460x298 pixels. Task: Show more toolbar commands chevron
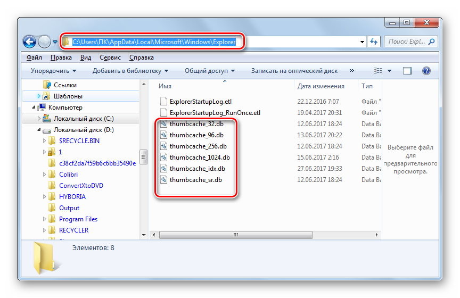[352, 70]
